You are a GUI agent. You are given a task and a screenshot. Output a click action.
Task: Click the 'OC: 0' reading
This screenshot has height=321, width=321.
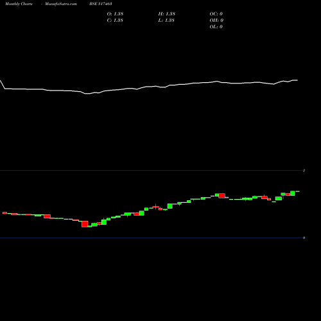(x=216, y=13)
